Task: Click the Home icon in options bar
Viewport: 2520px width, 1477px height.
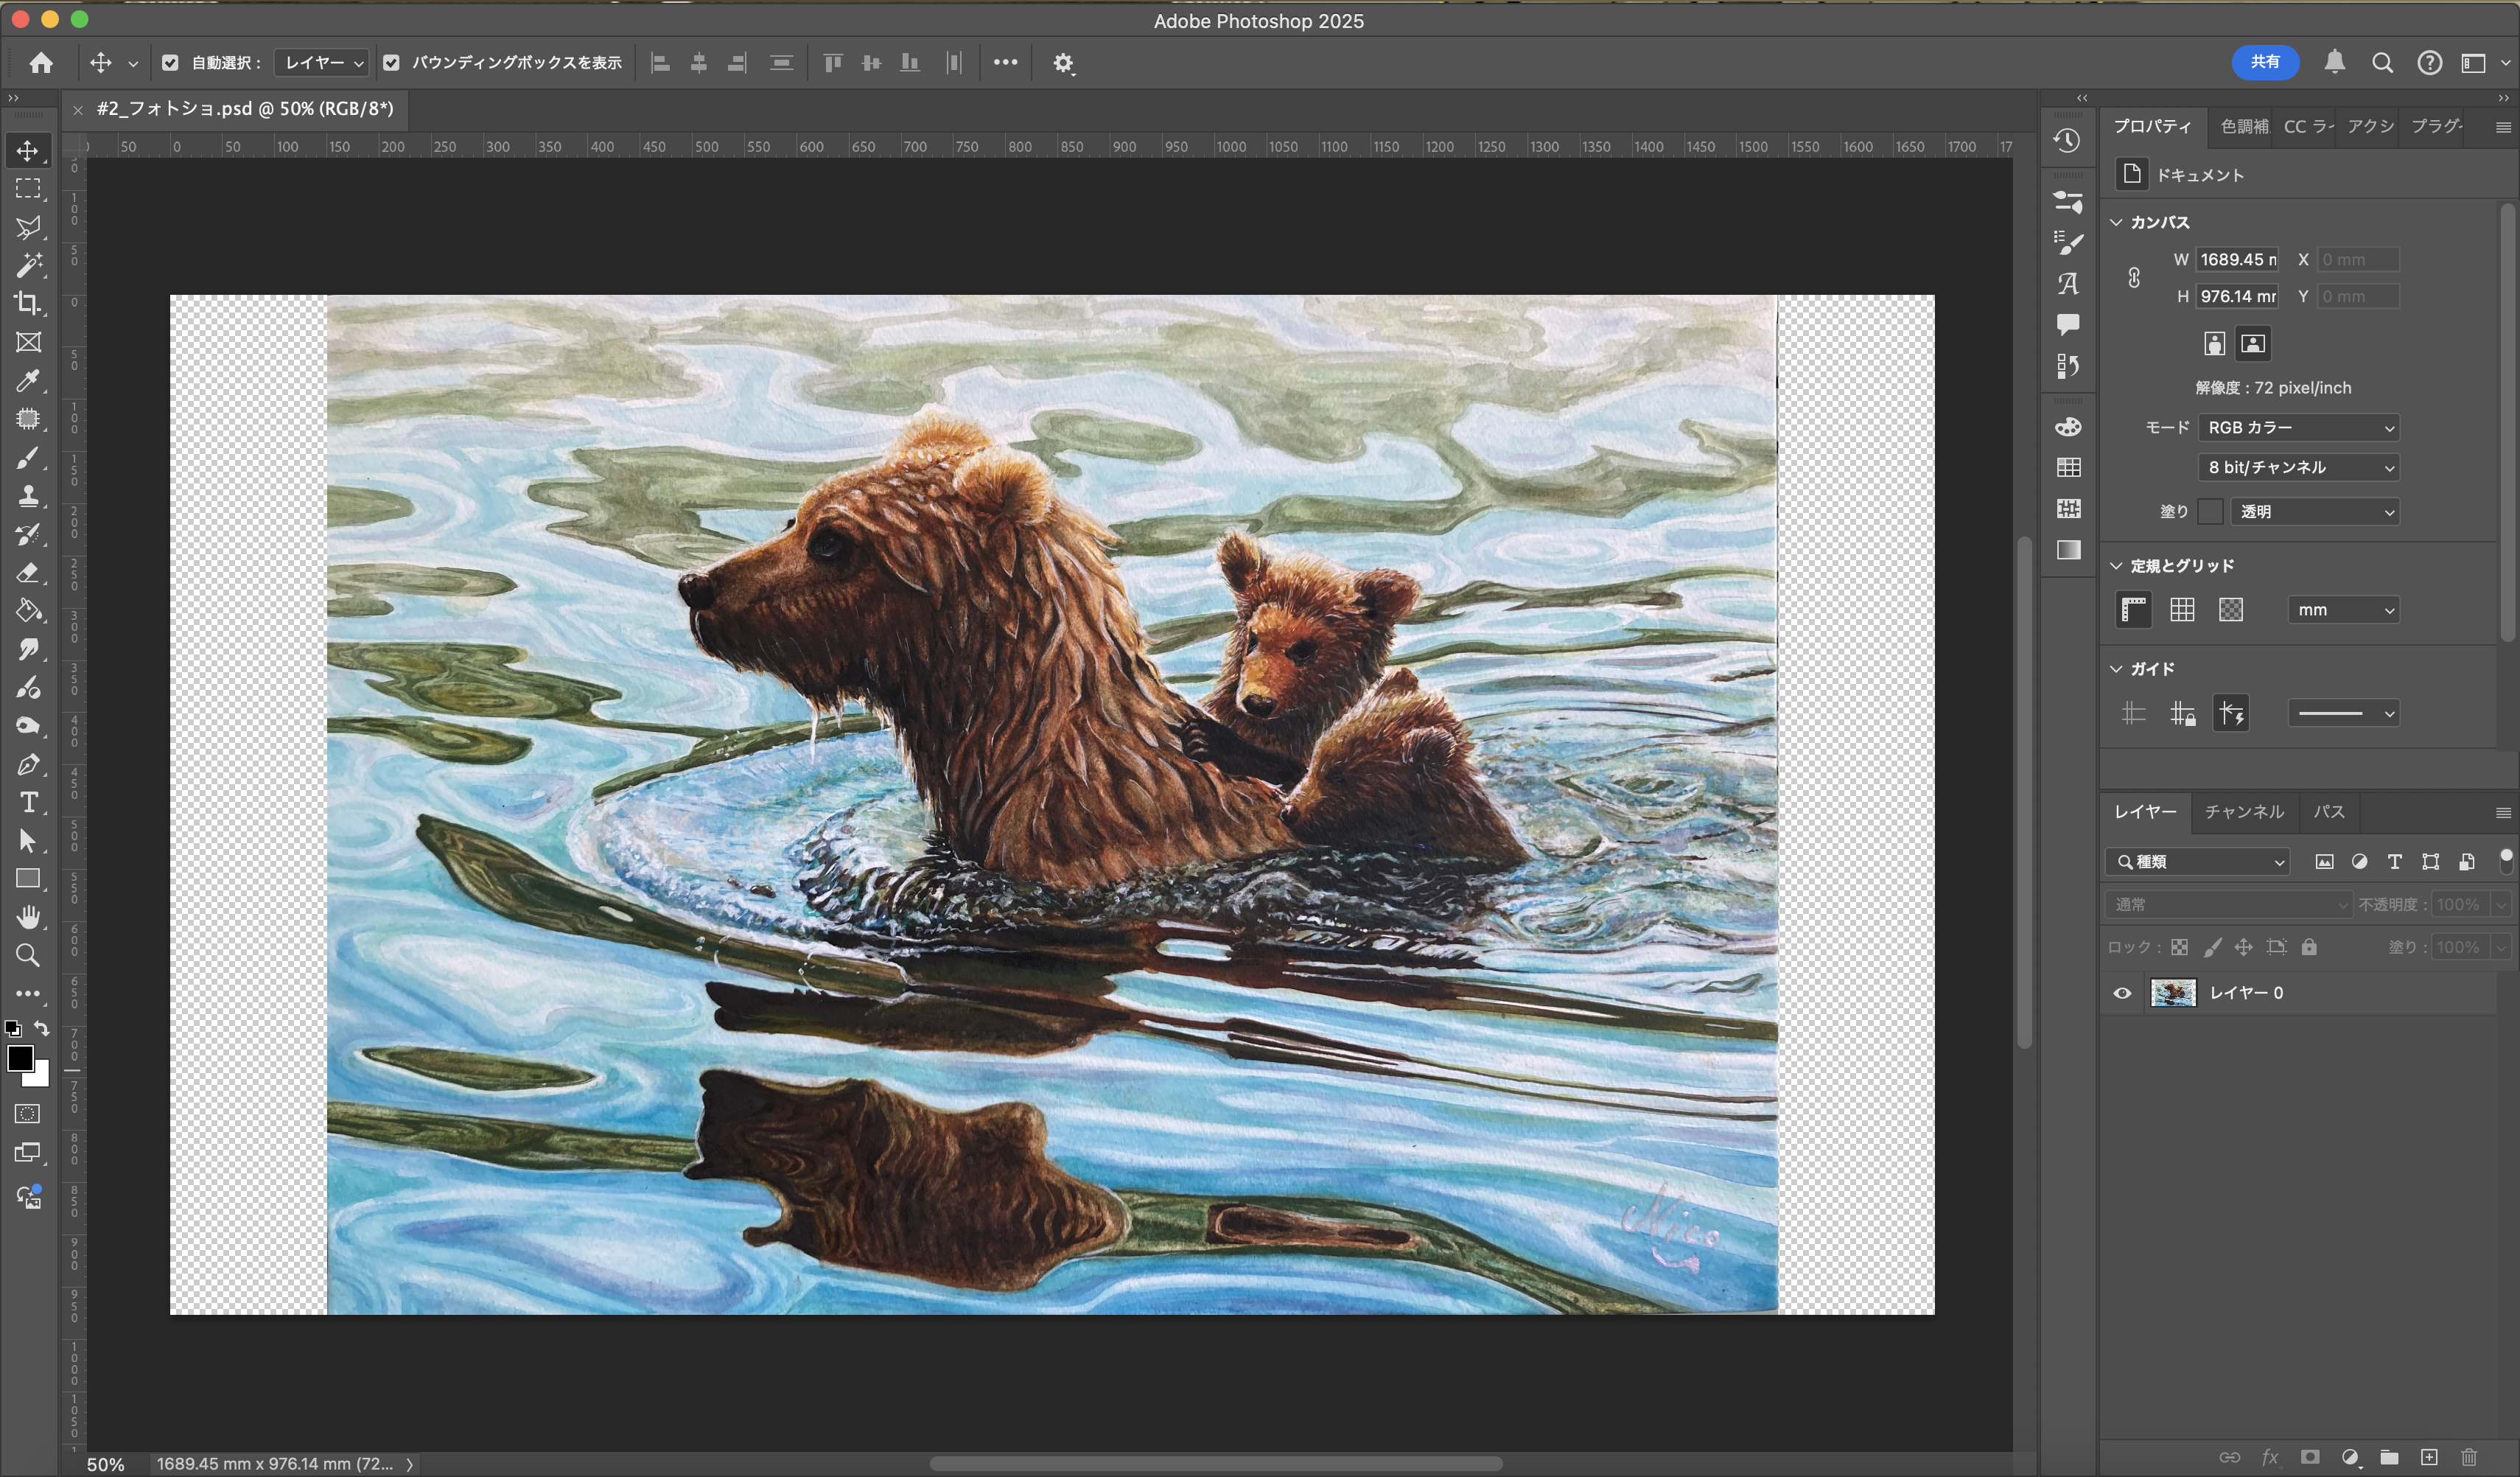Action: [41, 63]
